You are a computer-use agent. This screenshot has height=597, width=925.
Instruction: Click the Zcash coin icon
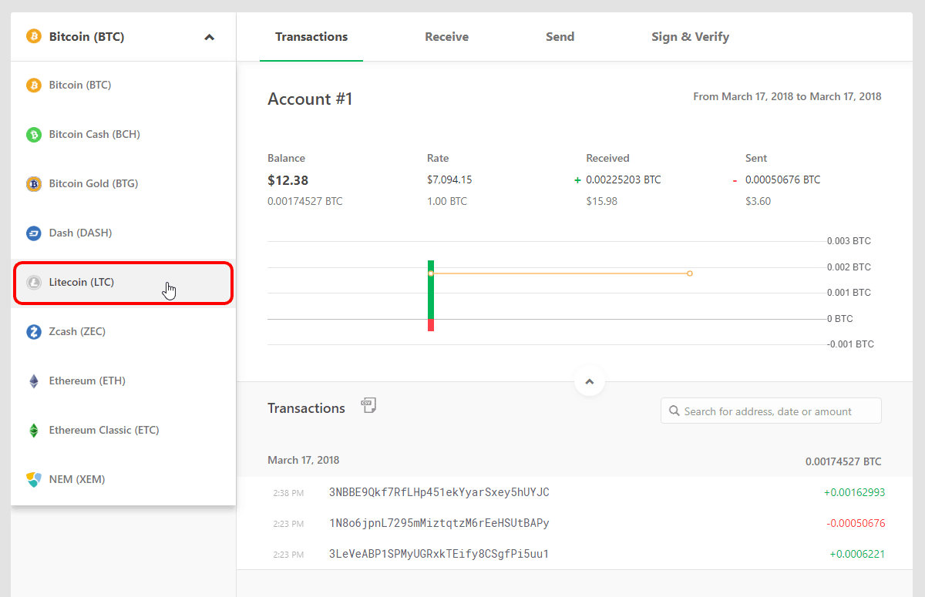point(34,331)
